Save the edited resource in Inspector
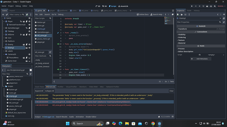227x127 pixels. coord(185,14)
